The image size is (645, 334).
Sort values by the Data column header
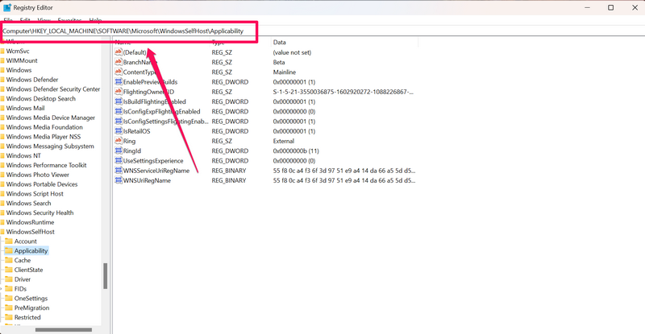pyautogui.click(x=280, y=42)
